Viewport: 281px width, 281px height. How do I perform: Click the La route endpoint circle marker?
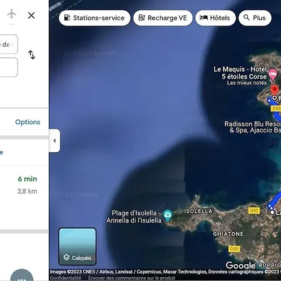click(x=272, y=212)
